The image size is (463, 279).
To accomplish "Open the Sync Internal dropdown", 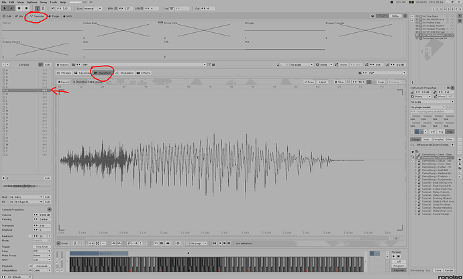I will [93, 9].
